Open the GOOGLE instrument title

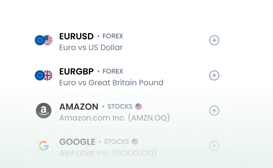tap(77, 142)
